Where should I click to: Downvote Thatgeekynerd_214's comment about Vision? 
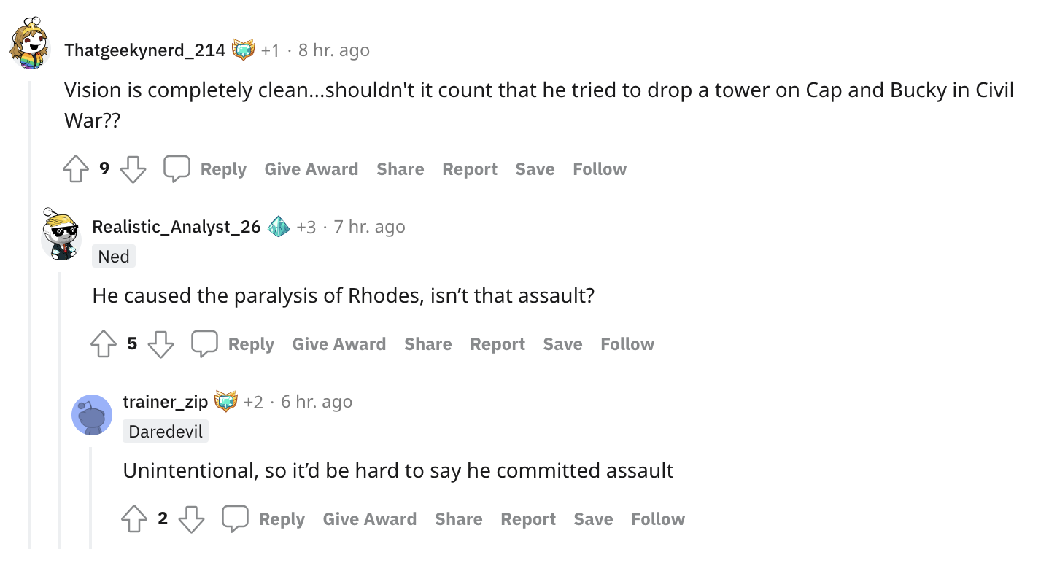[133, 169]
